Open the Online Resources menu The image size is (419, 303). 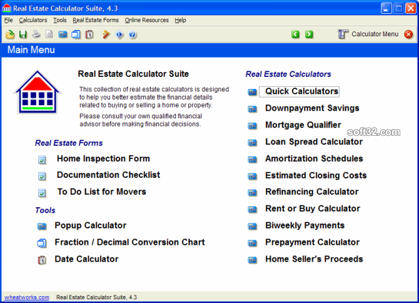[x=147, y=20]
